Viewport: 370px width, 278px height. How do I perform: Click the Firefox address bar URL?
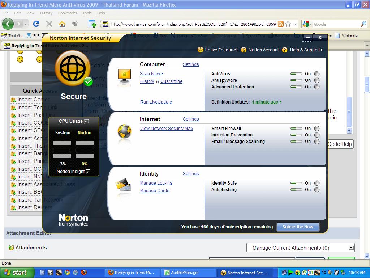193,24
